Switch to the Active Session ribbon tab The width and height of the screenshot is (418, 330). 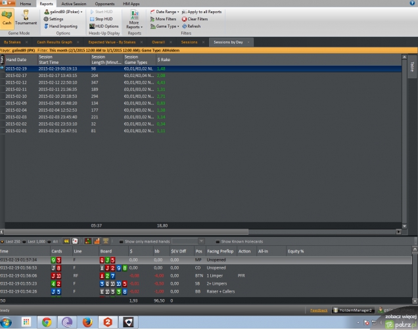74,4
